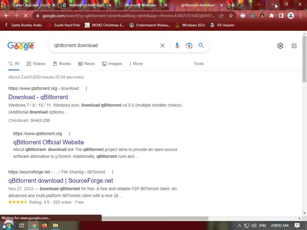This screenshot has width=307, height=230.
Task: Open Windows ISOs bookmark
Action: tap(190, 25)
